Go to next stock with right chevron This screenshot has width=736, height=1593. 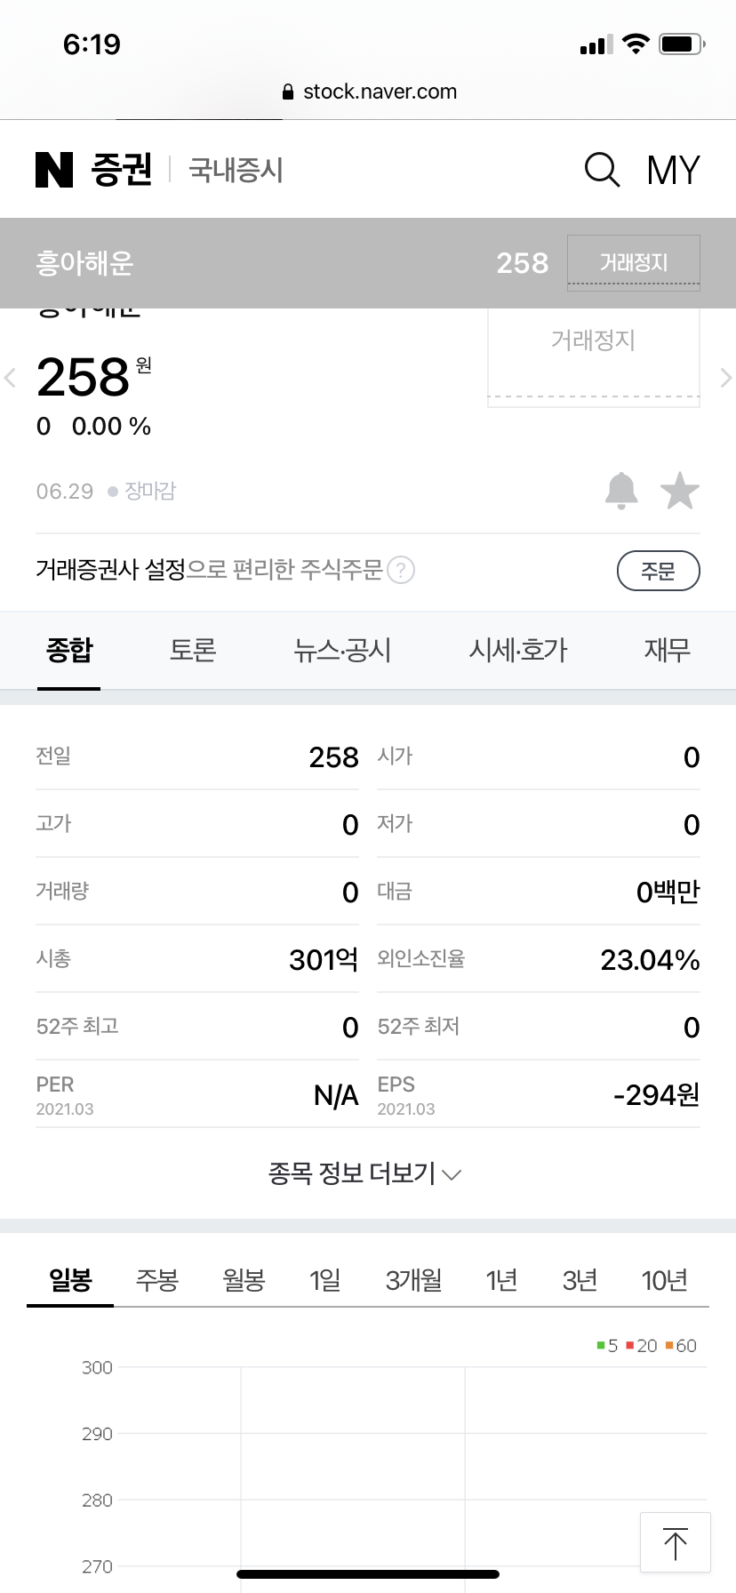click(725, 378)
